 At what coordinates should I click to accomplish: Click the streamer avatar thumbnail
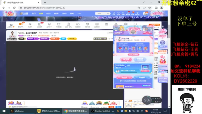(12, 36)
